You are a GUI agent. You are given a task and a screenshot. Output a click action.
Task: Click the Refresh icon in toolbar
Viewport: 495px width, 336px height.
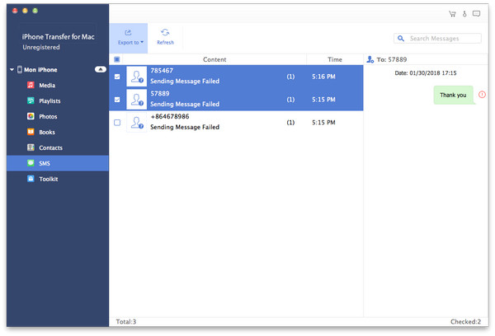[165, 32]
